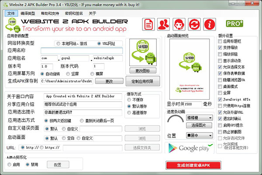Image resolution: width=262 pixels, height=175 pixels.
Task: Click the 定制应用权限 button
Action: [x=142, y=81]
